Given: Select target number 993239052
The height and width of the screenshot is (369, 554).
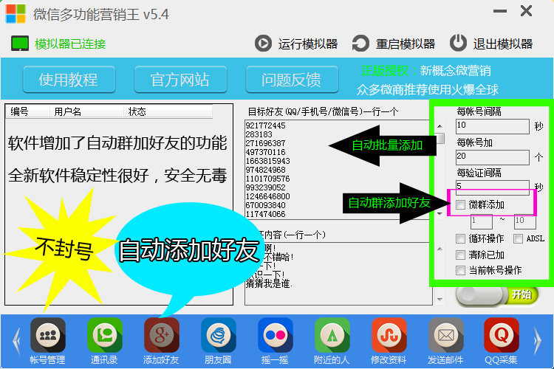Looking at the screenshot, I should tap(266, 187).
